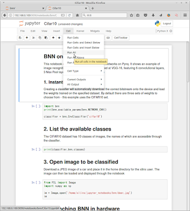190x211 pixels.
Task: Select Run Cells menu entry
Action: click(84, 37)
